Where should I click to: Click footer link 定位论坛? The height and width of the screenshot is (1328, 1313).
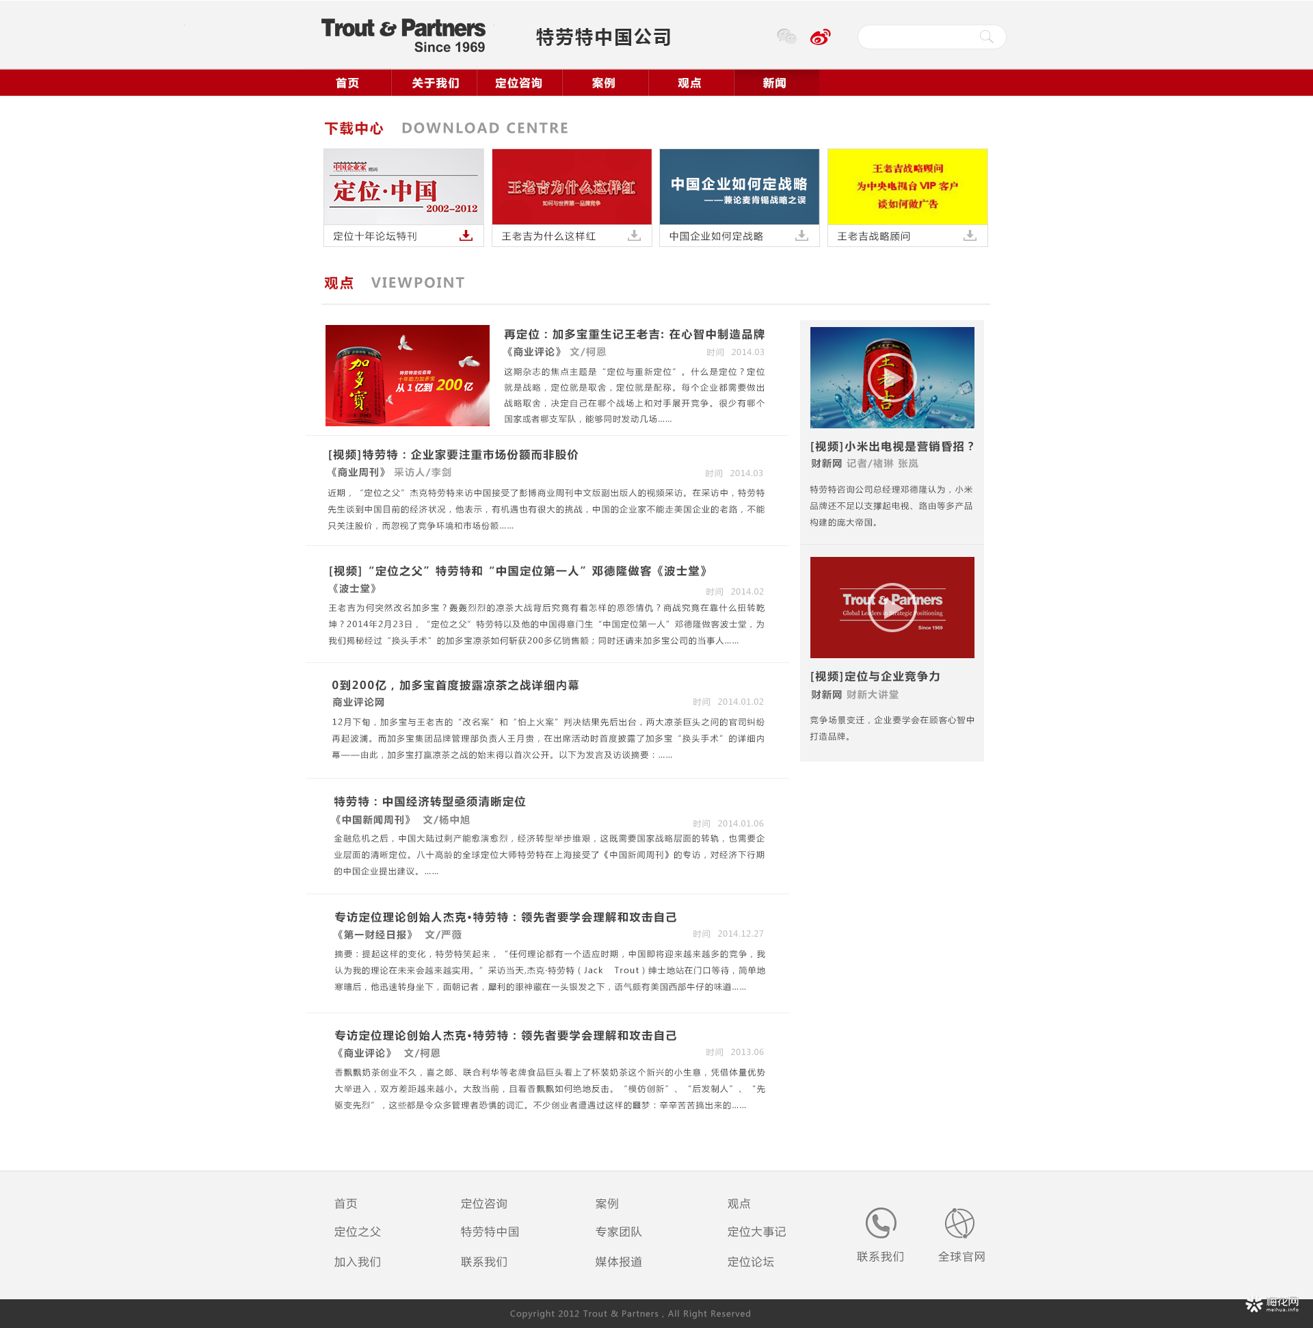[x=750, y=1262]
